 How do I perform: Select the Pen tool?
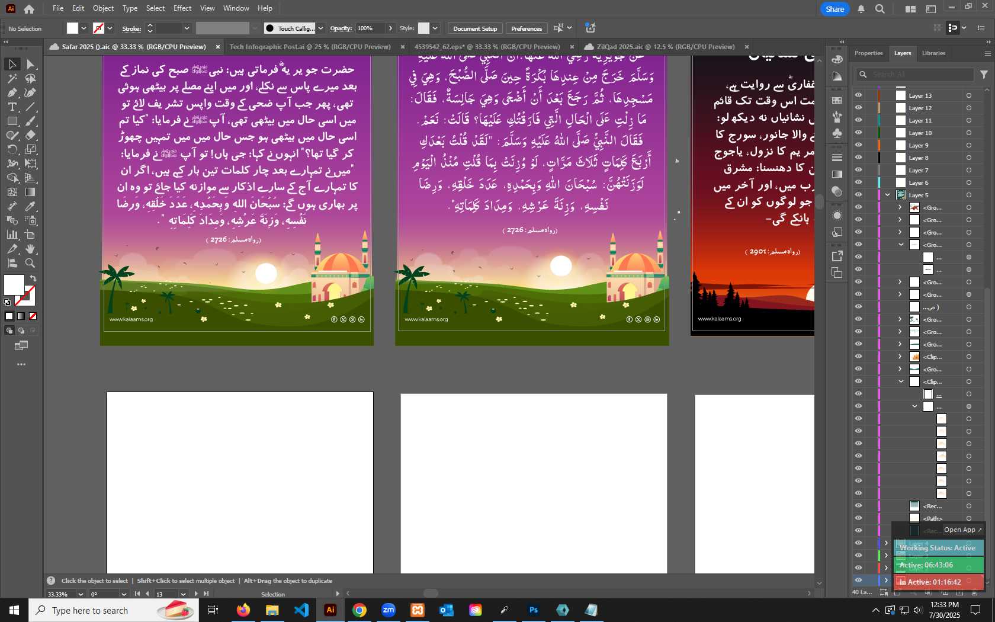[x=12, y=92]
